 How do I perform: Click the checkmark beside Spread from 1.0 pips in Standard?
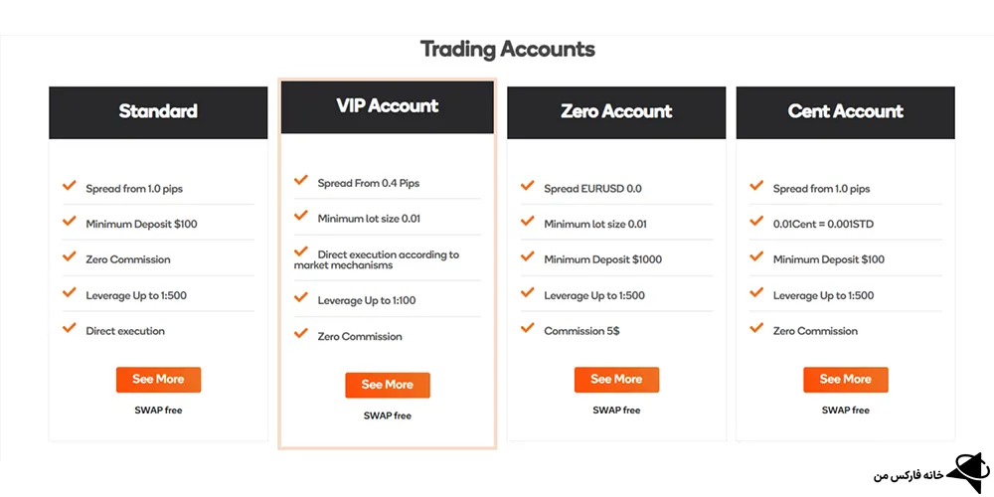70,186
